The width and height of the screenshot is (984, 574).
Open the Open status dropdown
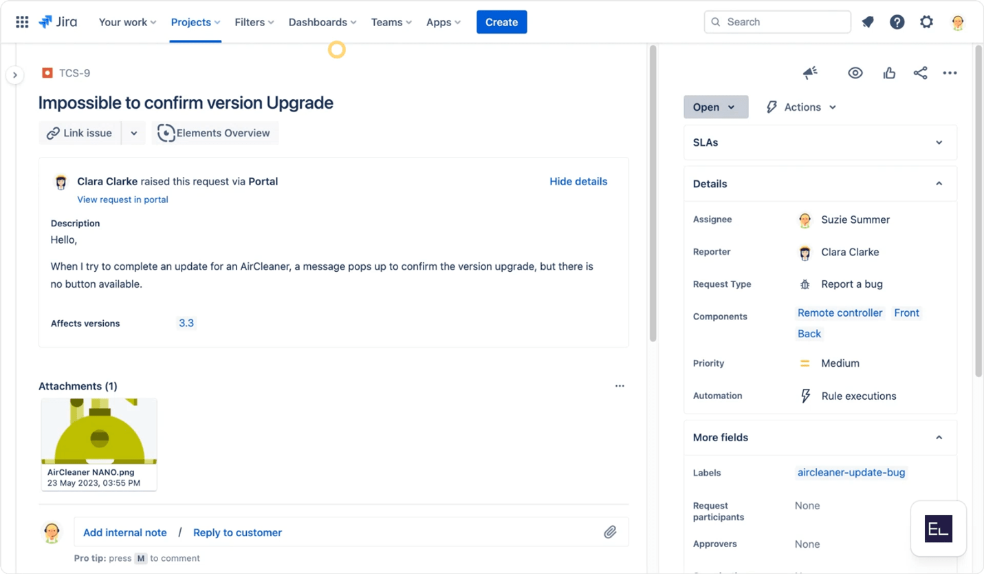pos(716,107)
